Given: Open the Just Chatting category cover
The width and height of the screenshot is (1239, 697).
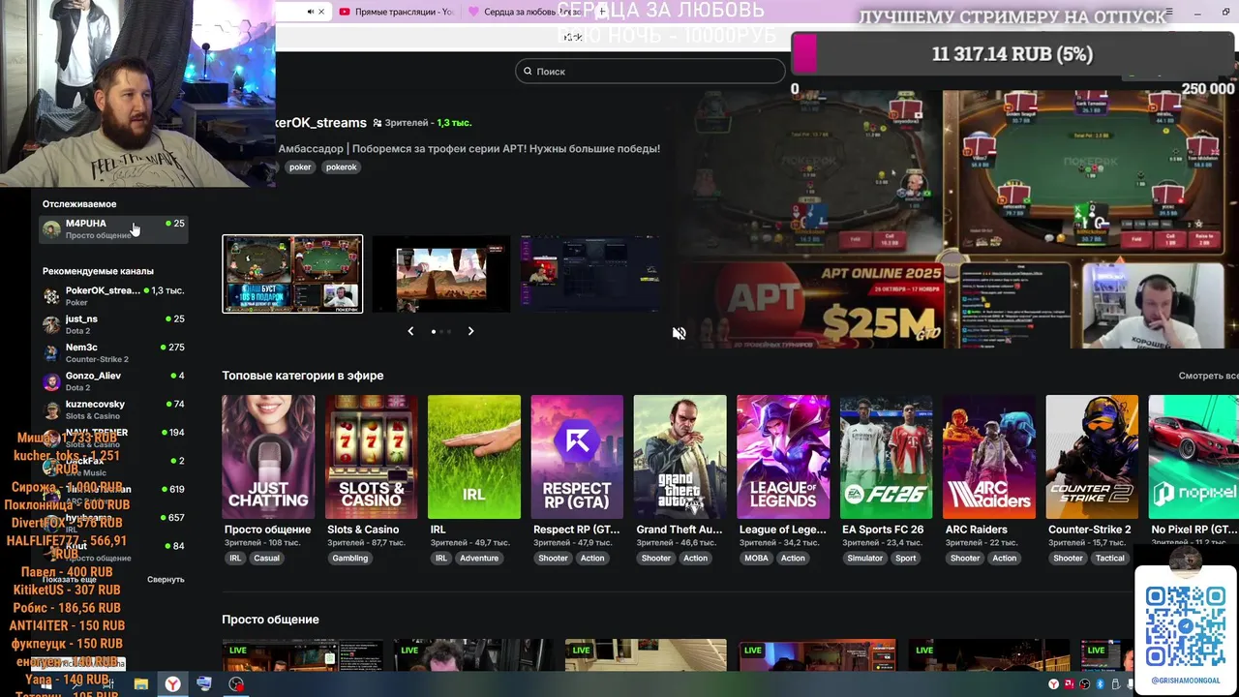Looking at the screenshot, I should tap(268, 457).
